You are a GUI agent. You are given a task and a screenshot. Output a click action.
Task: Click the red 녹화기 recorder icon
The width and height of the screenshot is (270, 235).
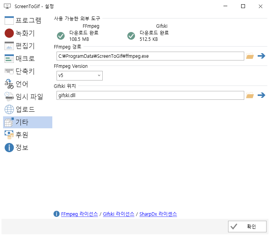(x=9, y=33)
